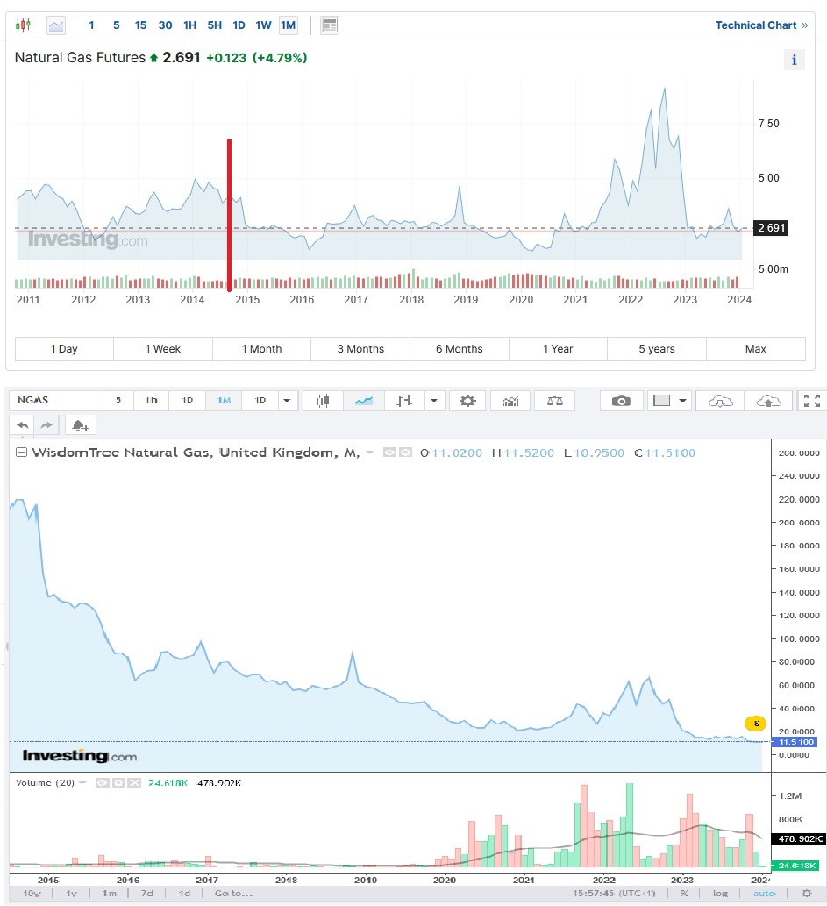Click the camera screenshot icon
Screen dimensions: 827x906
(621, 401)
